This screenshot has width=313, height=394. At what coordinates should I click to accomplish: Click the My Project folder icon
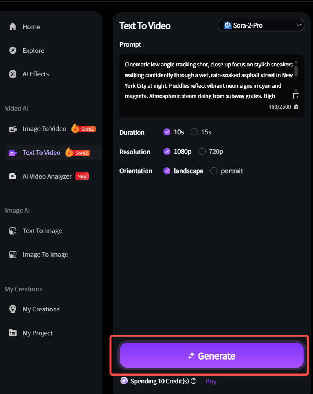point(13,333)
